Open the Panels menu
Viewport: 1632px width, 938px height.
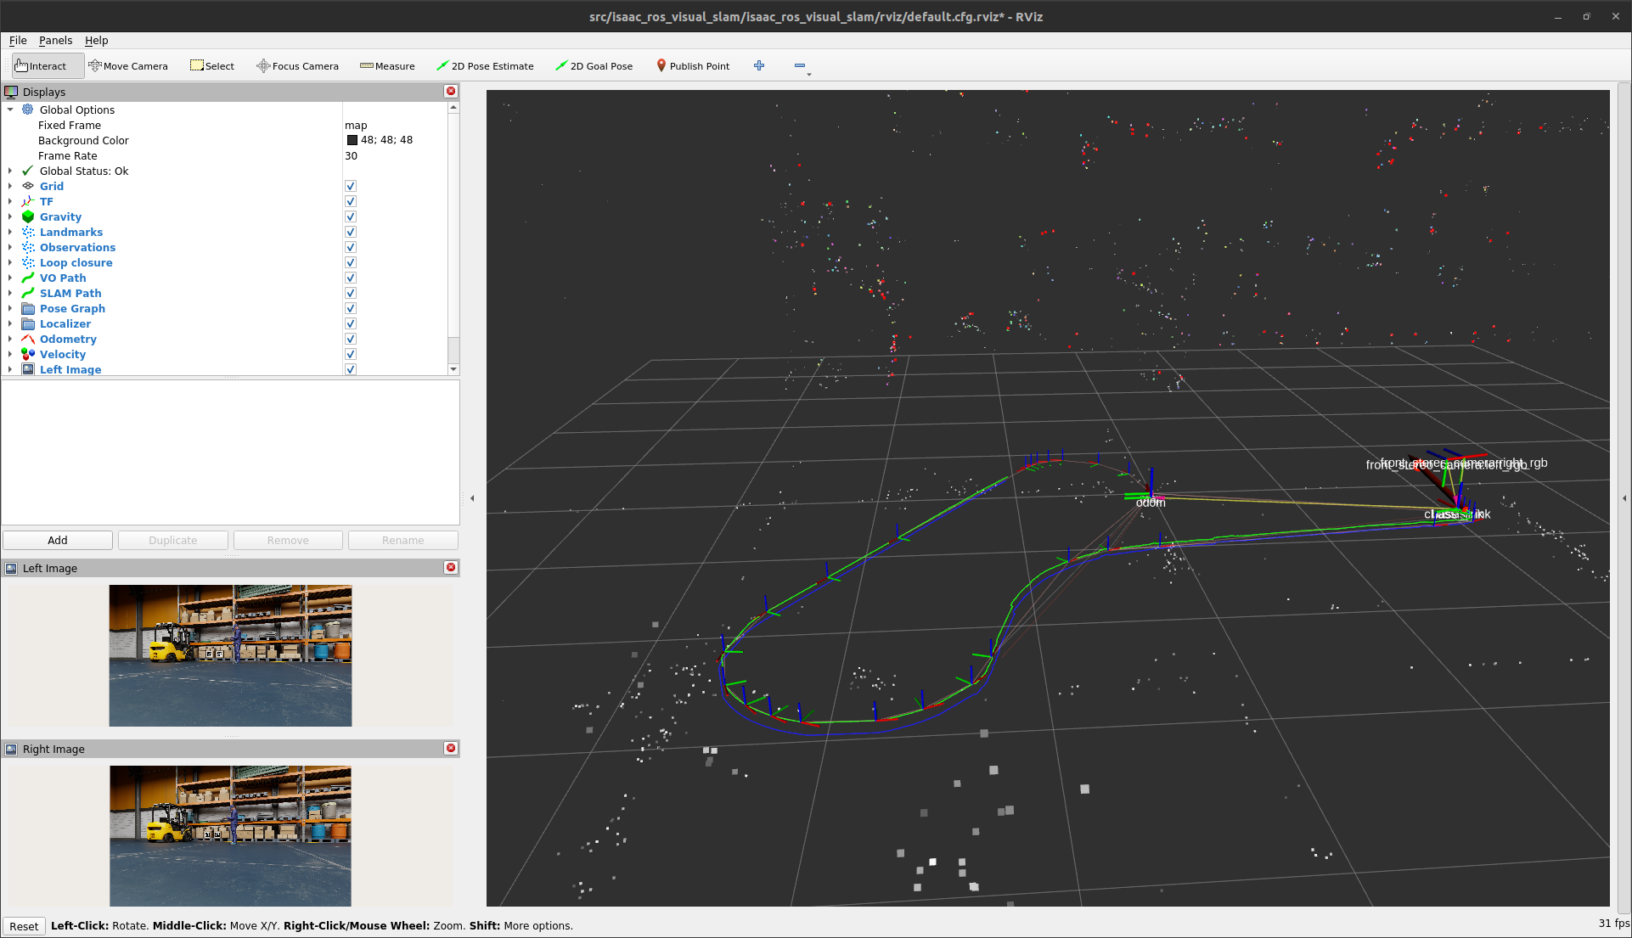tap(56, 40)
